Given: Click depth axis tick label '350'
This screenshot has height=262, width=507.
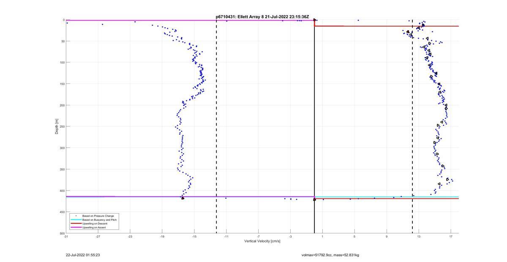Looking at the screenshot, I should [x=62, y=169].
